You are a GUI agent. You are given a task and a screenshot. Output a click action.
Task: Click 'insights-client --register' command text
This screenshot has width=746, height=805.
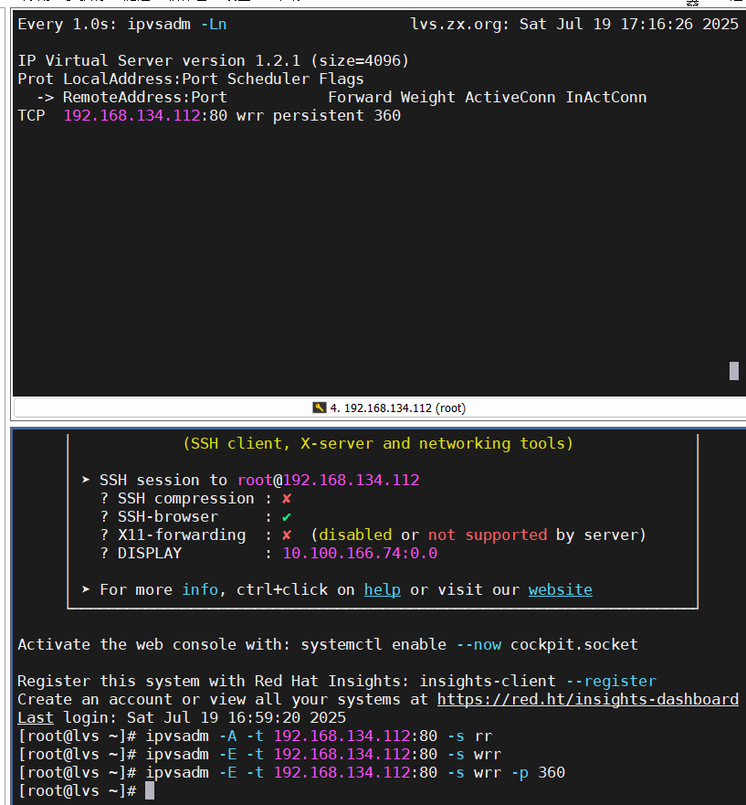tap(538, 681)
